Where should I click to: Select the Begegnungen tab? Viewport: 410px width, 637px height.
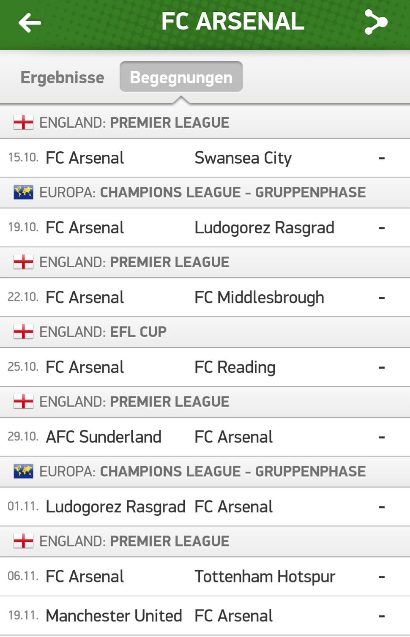coord(181,77)
